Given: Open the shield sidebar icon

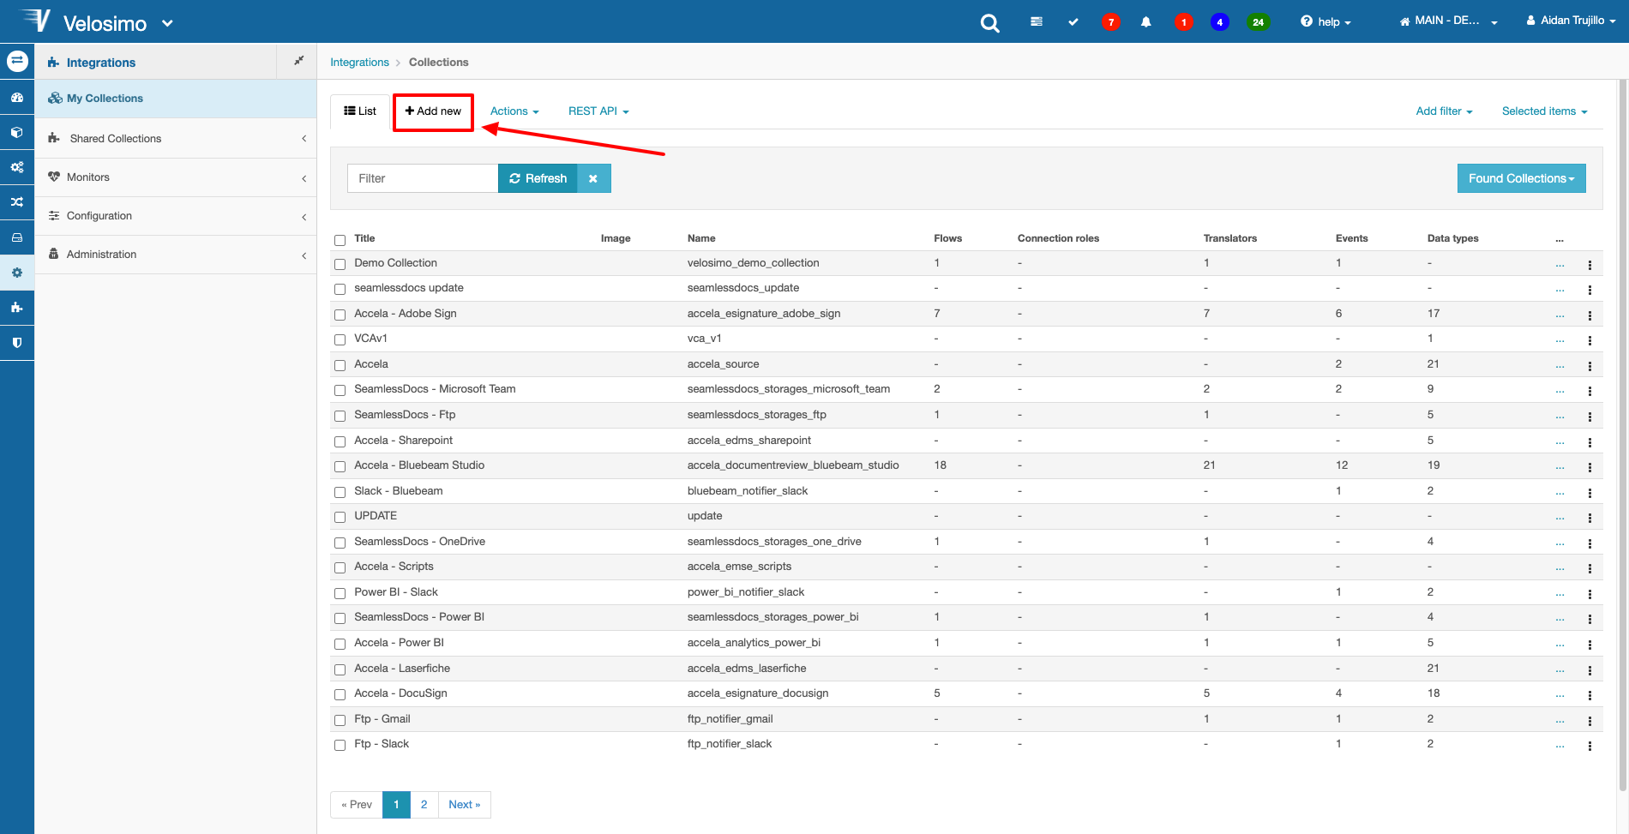Looking at the screenshot, I should click(x=17, y=343).
